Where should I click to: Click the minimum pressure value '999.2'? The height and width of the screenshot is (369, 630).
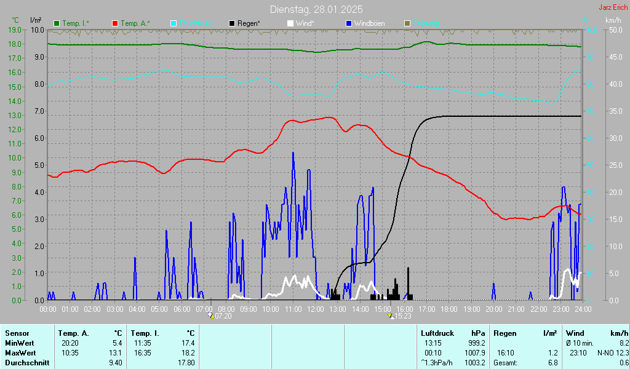(477, 343)
